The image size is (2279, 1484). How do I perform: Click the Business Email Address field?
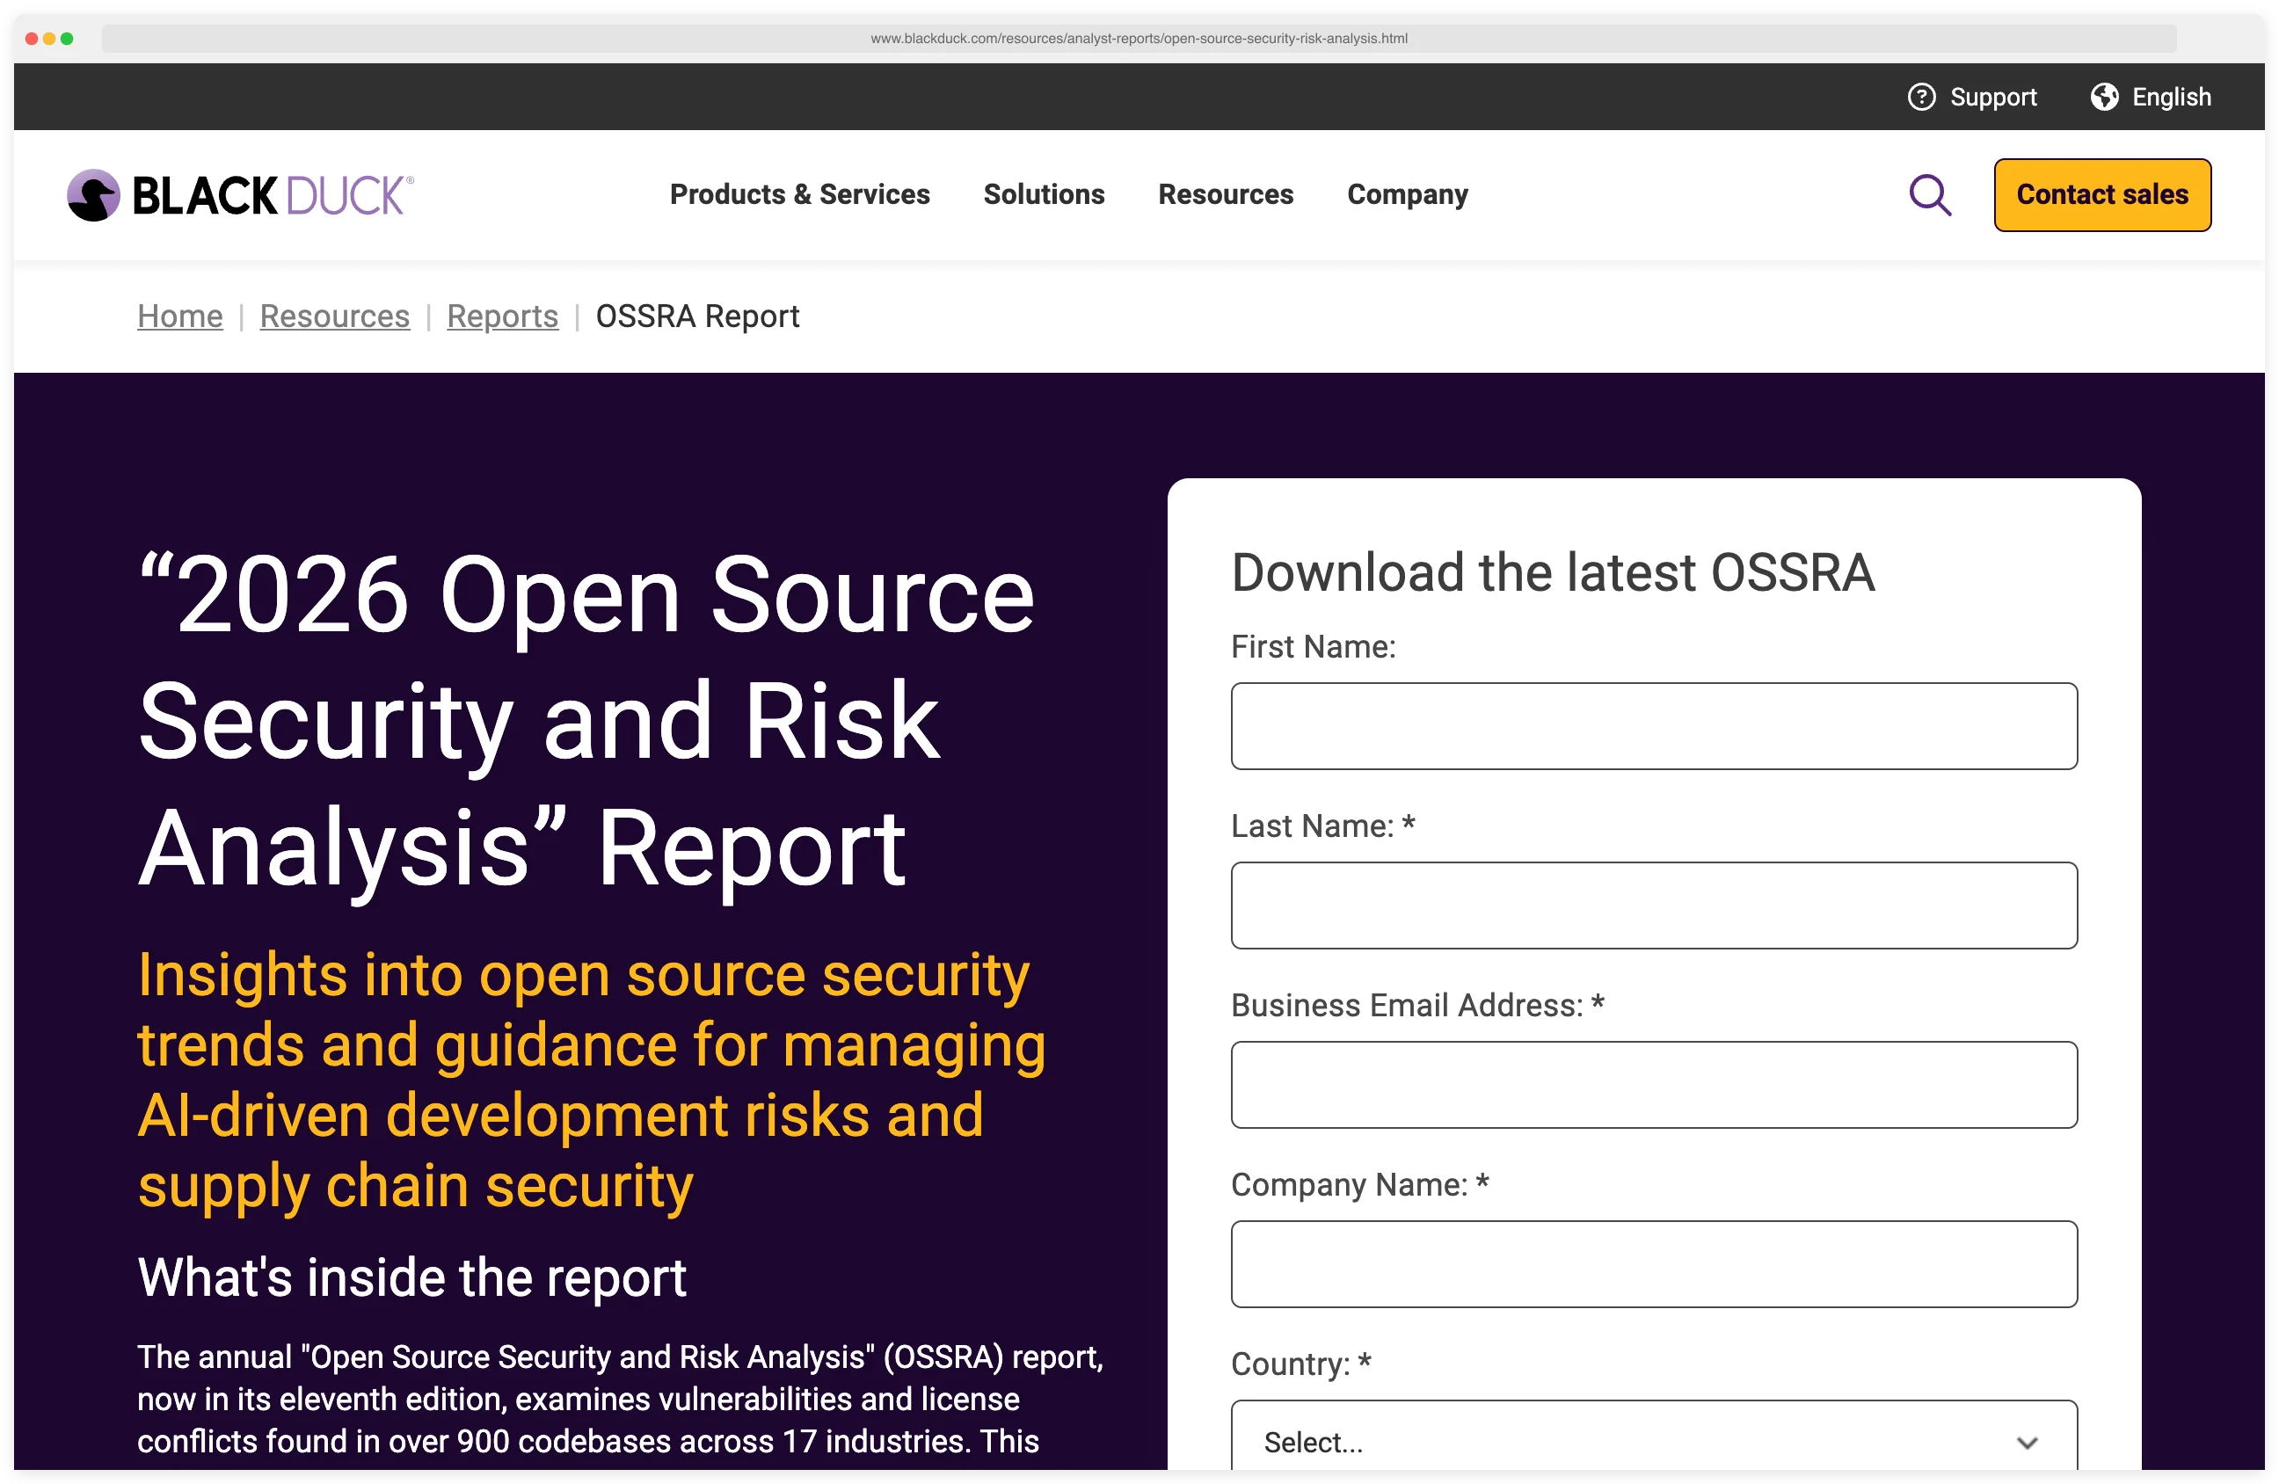[x=1654, y=1084]
